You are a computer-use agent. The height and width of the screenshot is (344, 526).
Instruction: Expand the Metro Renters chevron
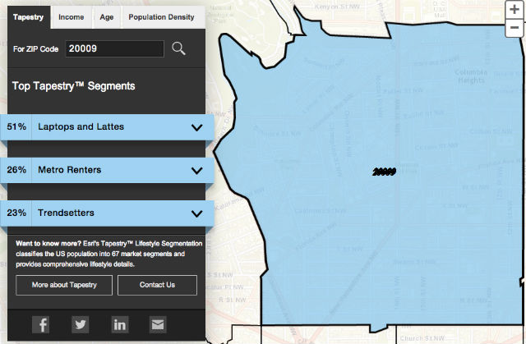[x=197, y=171]
